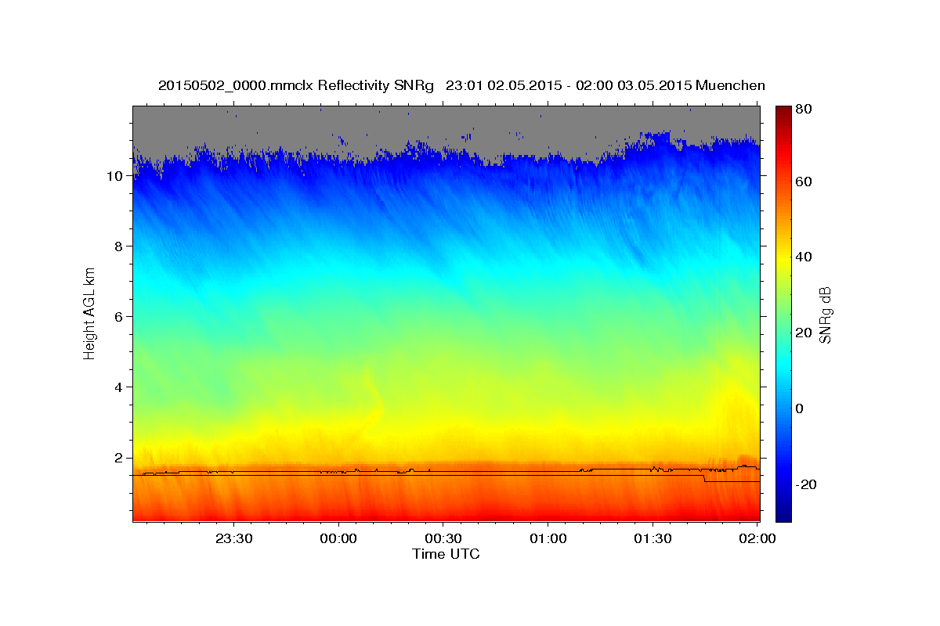Screen dimensions: 940x626
Task: Click the 01:00 time tick label
Action: coord(548,539)
